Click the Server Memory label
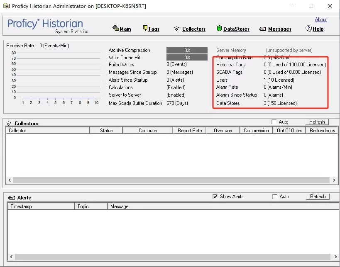340x267 pixels. [231, 50]
